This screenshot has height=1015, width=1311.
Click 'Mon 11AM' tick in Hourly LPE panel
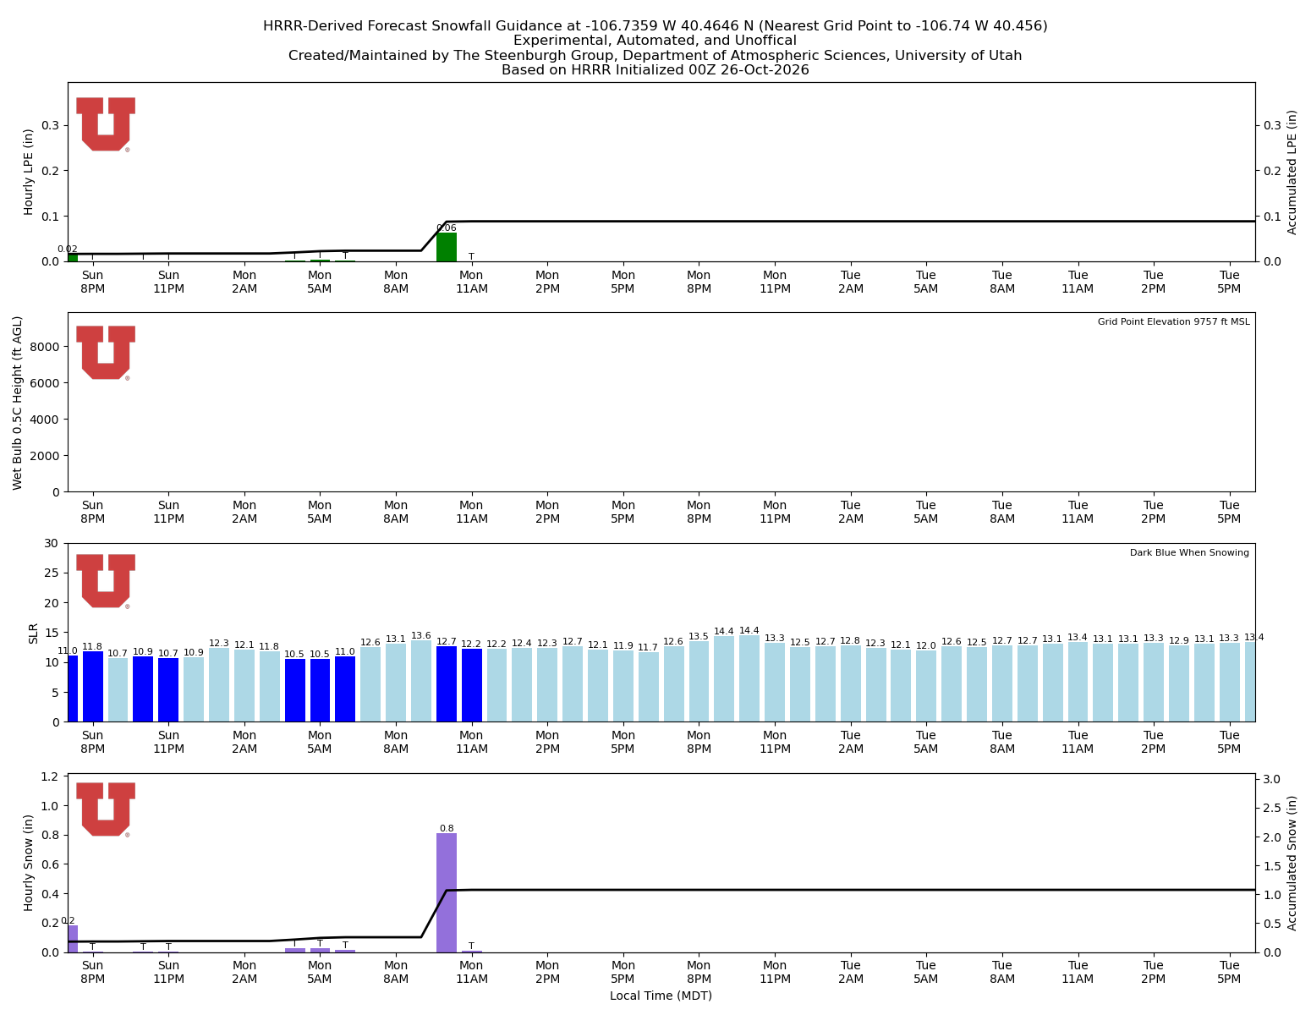[472, 282]
